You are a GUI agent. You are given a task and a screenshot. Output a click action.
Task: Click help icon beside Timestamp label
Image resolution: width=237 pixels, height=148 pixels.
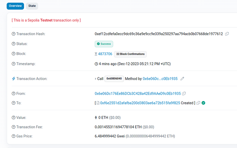click(14, 64)
